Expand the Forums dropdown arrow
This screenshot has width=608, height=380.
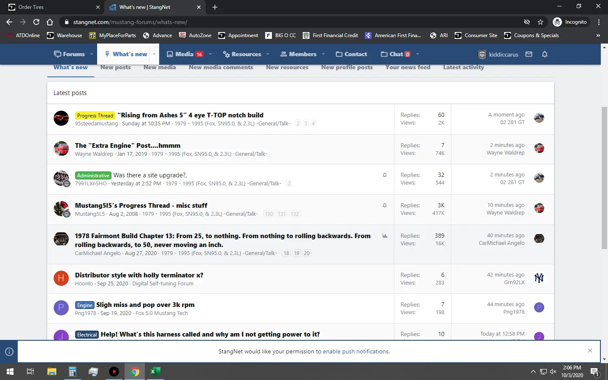pyautogui.click(x=92, y=54)
